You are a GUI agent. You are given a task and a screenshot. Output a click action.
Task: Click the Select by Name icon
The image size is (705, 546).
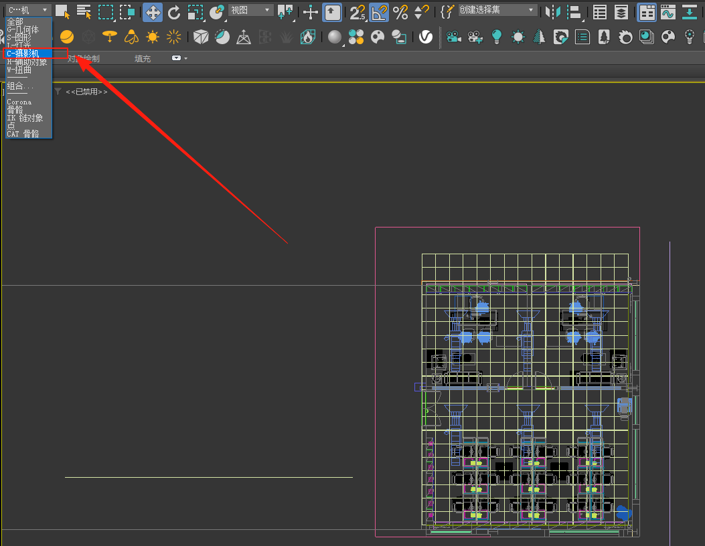84,11
